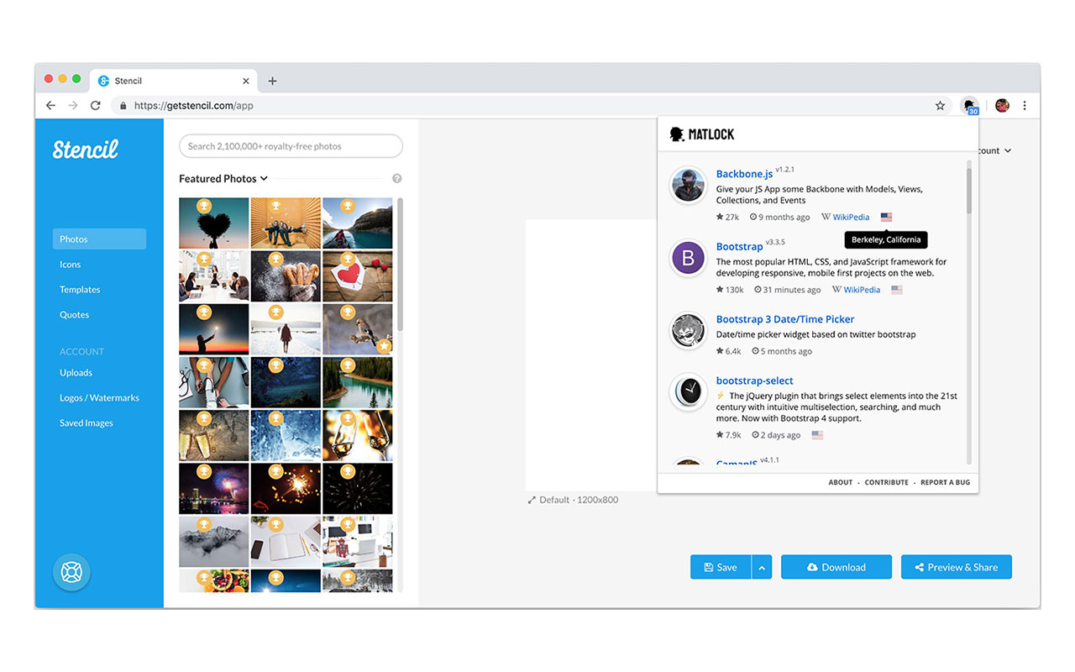Select the foggy mountain photo

click(x=213, y=542)
